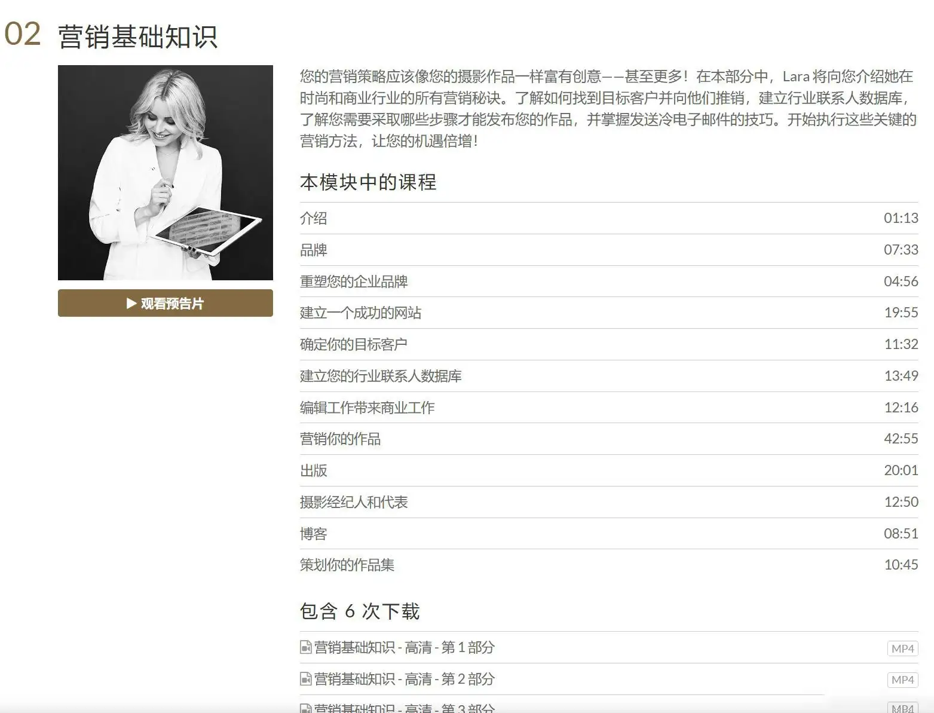Screen dimensions: 934x713
Task: Download 营销基础知识 - 高清 - 第 2 部分
Action: click(405, 679)
